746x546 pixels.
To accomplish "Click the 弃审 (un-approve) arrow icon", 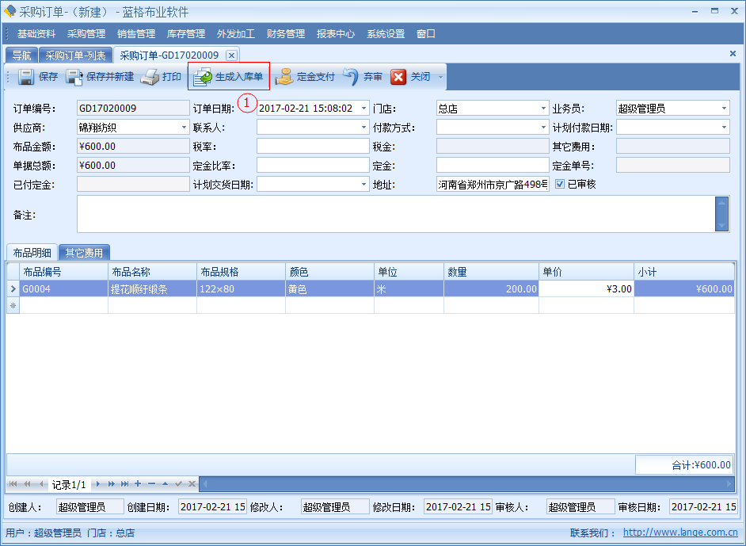I will coord(351,77).
